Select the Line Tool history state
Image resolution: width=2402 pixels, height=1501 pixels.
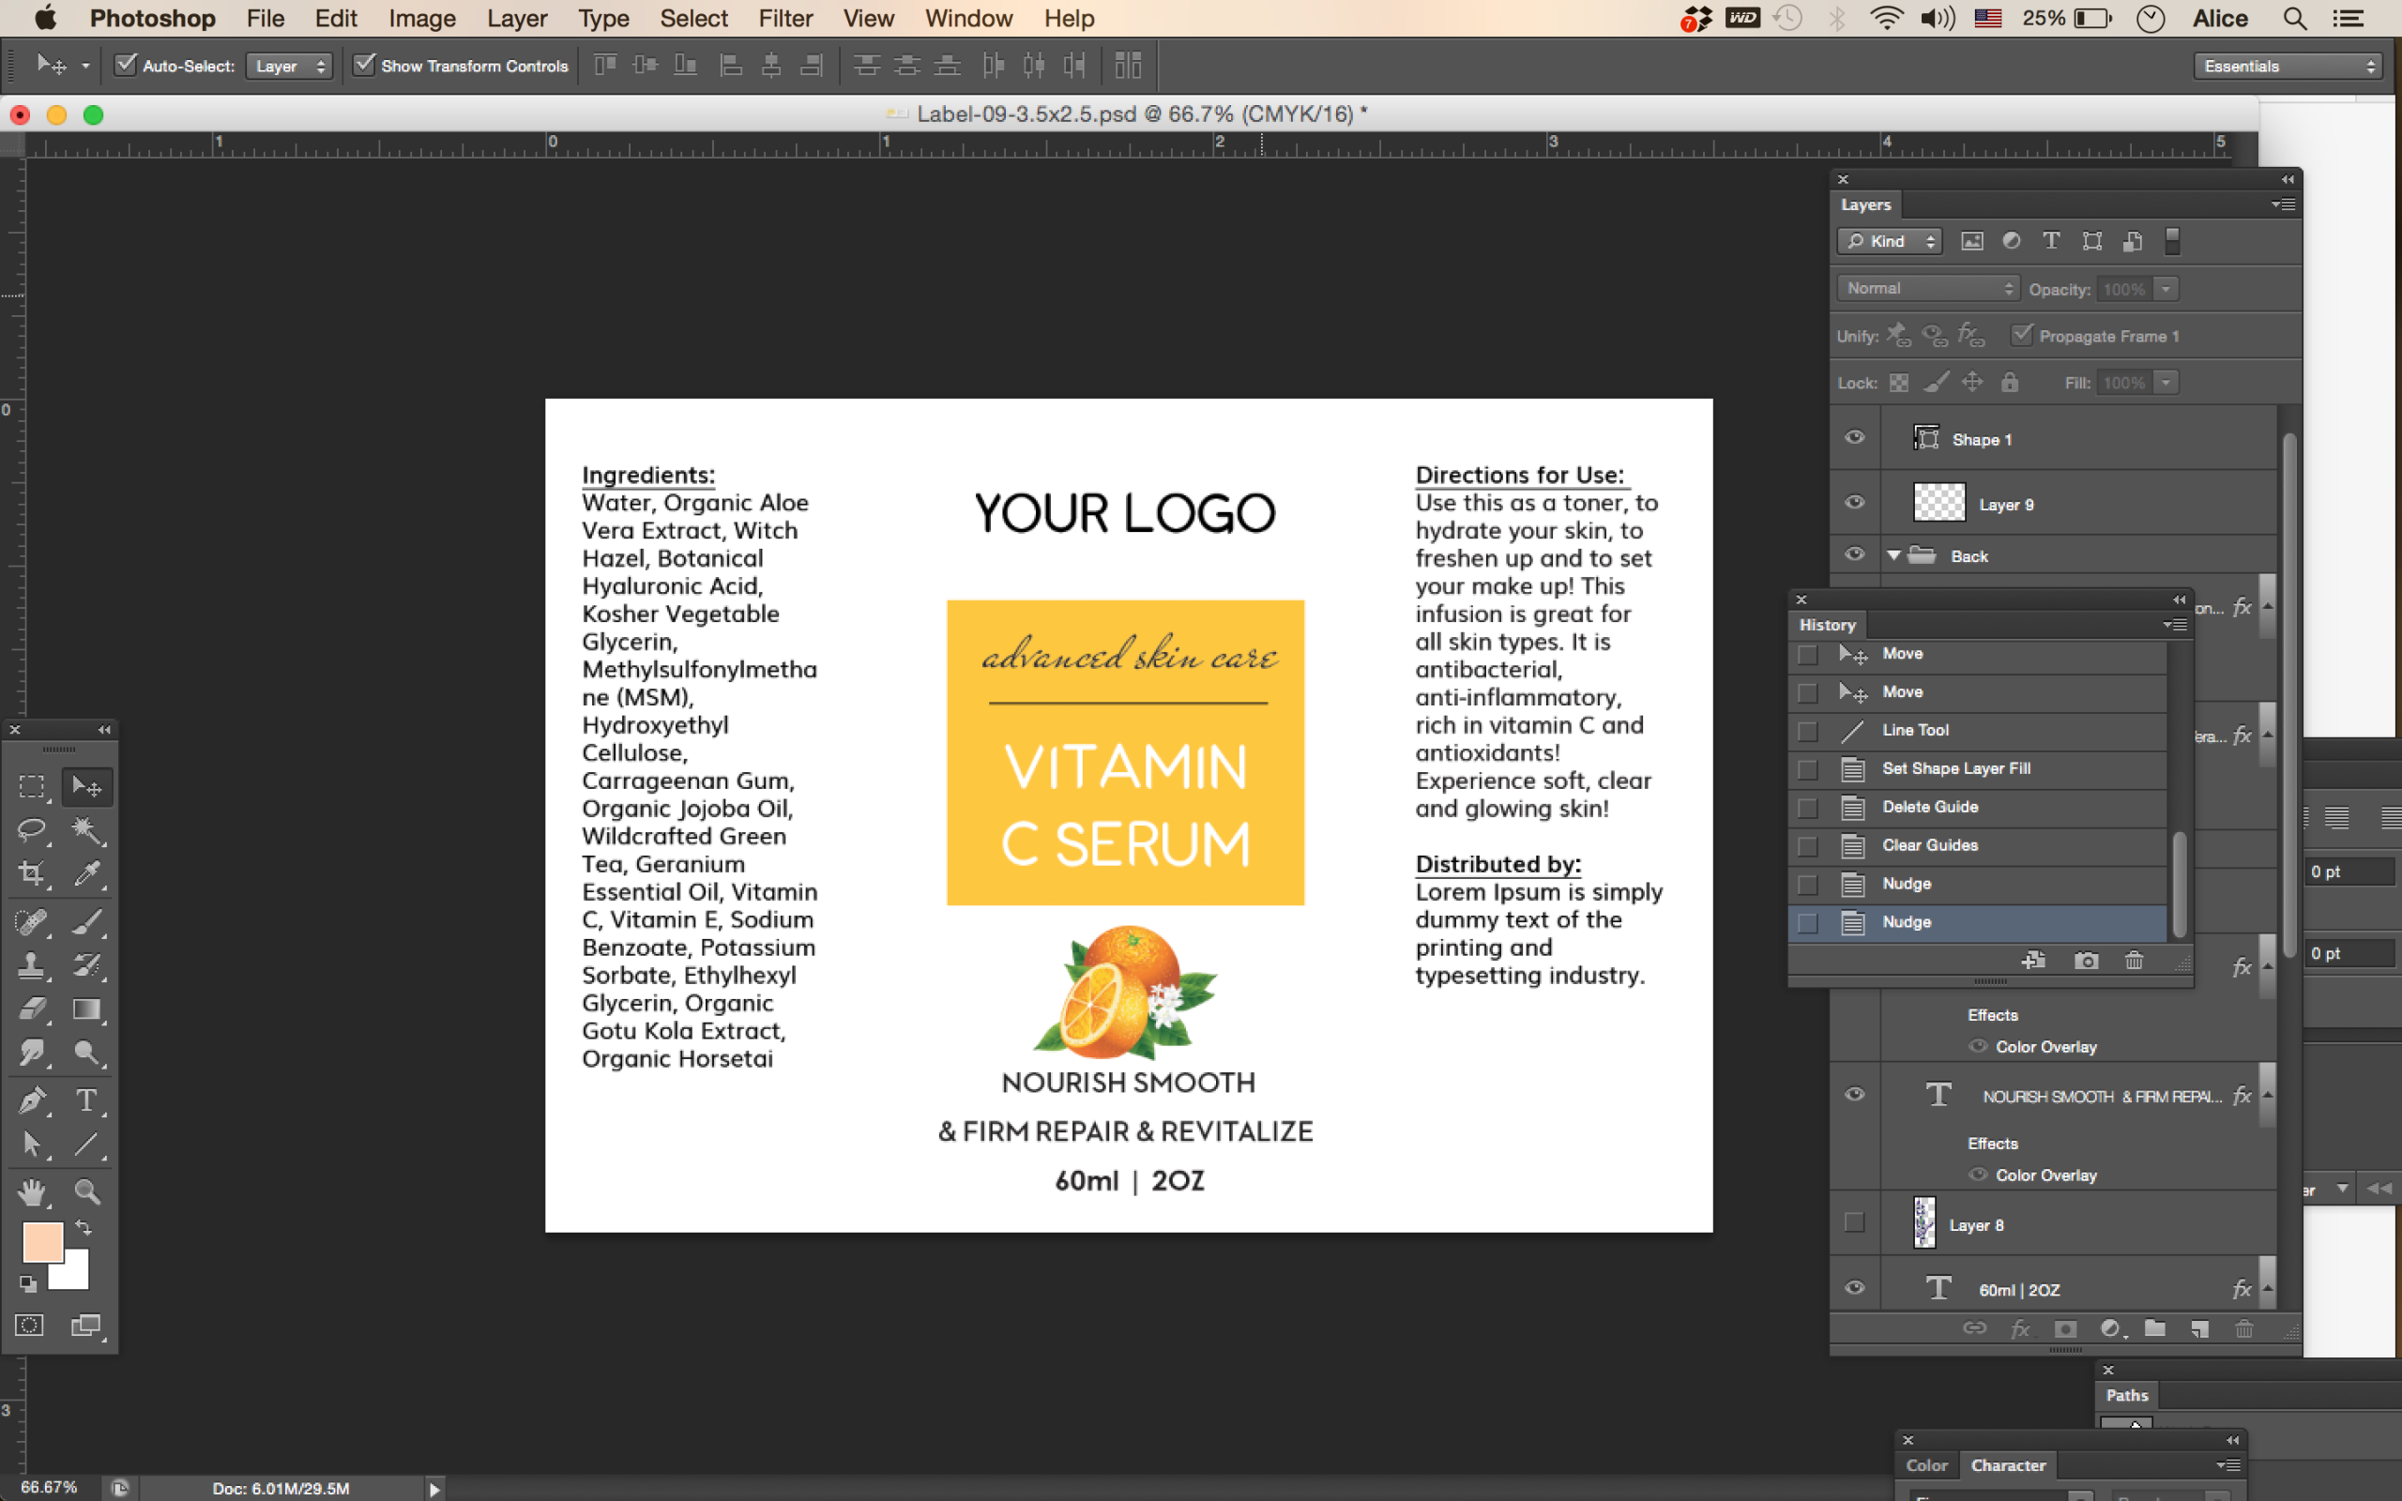(1978, 731)
